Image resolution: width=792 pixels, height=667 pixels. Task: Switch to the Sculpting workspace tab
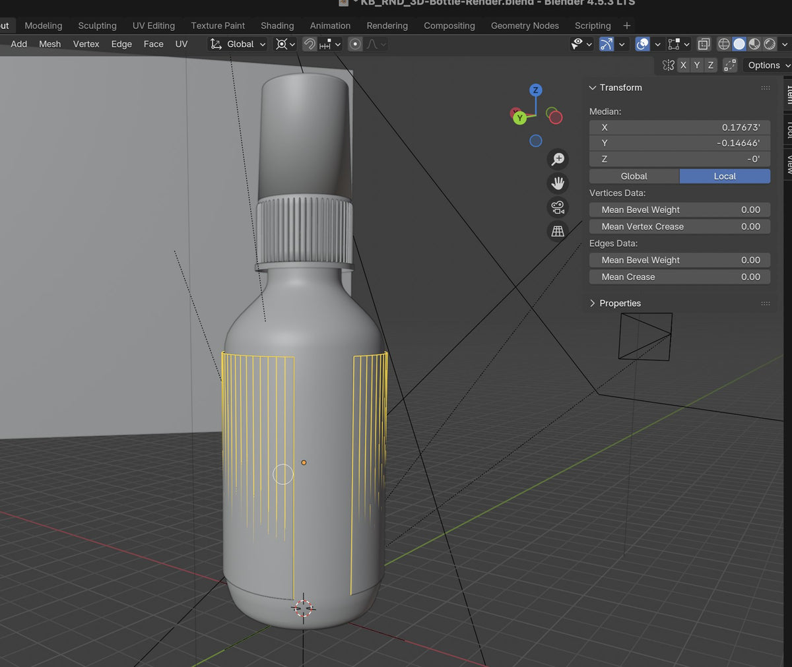(x=97, y=26)
